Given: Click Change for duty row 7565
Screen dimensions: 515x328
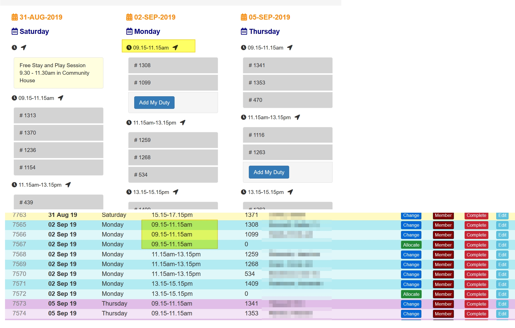Looking at the screenshot, I should (x=411, y=225).
